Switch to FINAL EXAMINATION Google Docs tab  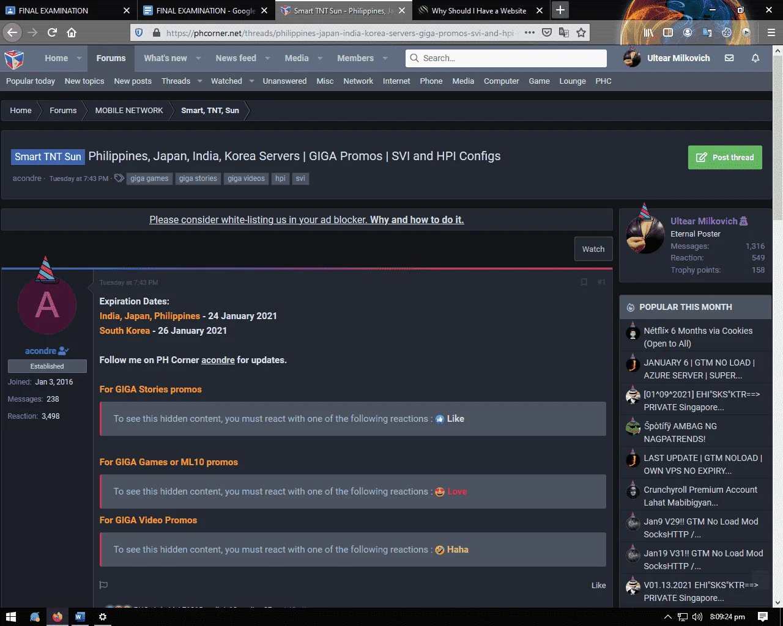[x=205, y=10]
